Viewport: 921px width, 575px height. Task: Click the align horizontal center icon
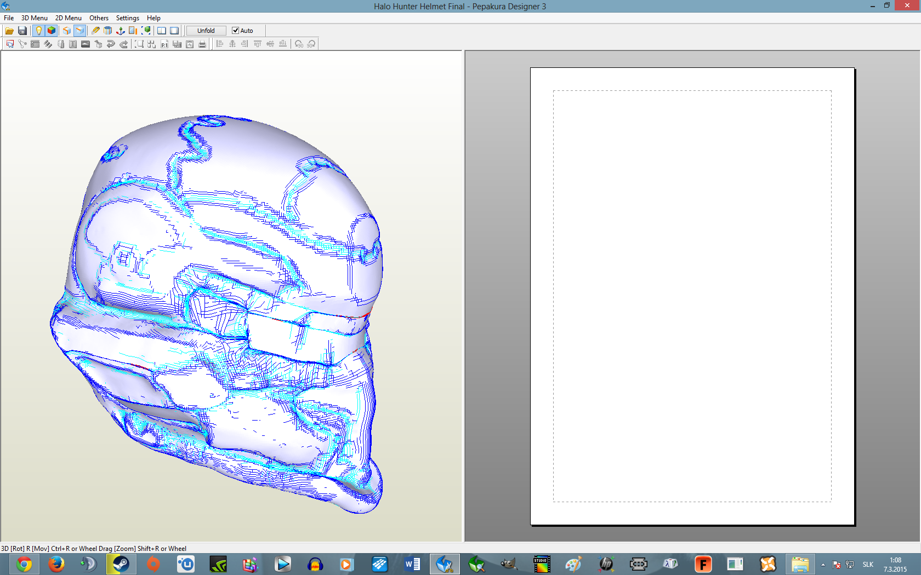pos(232,44)
